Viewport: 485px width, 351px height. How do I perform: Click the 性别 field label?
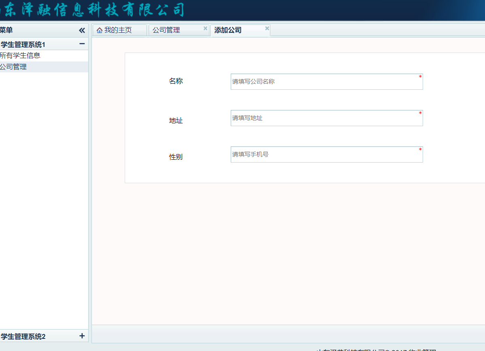click(x=176, y=157)
